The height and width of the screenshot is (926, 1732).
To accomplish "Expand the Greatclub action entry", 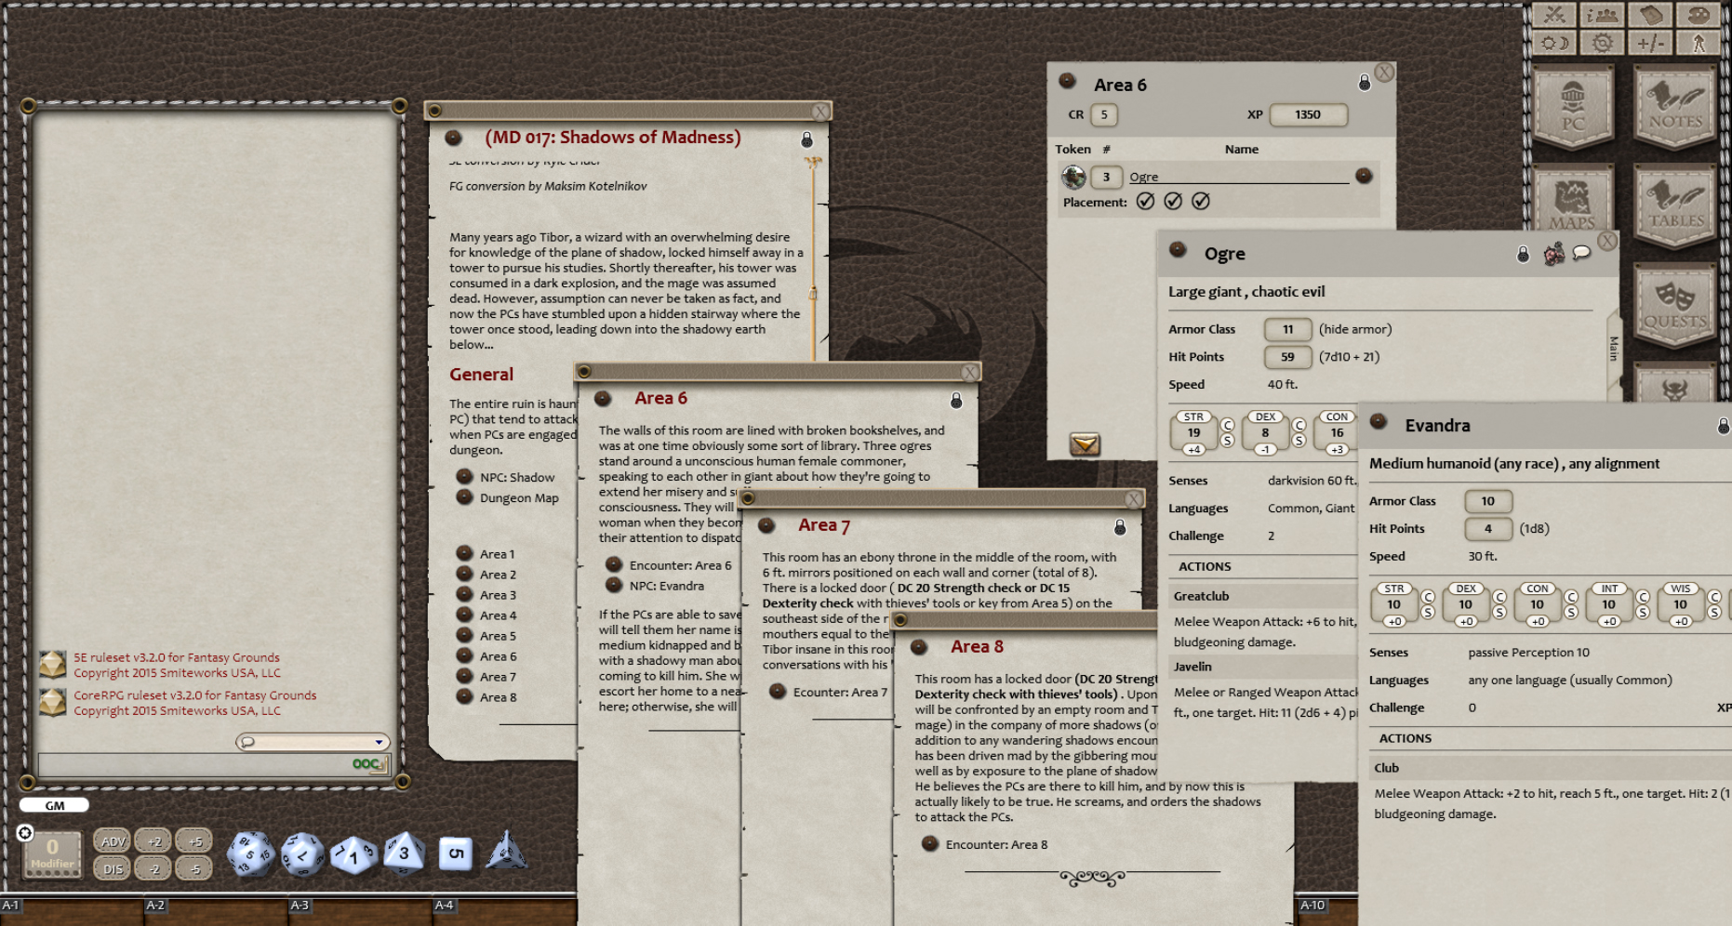I will coord(1200,596).
